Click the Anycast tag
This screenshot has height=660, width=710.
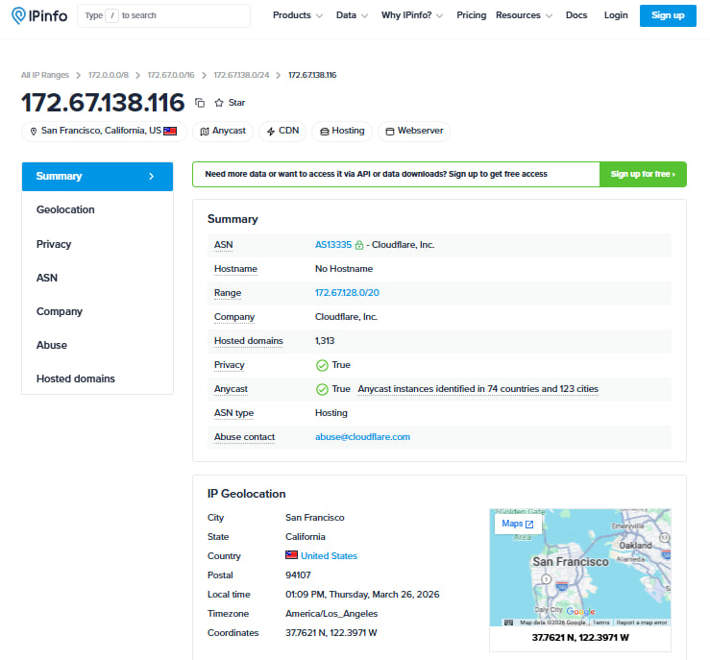pos(223,132)
